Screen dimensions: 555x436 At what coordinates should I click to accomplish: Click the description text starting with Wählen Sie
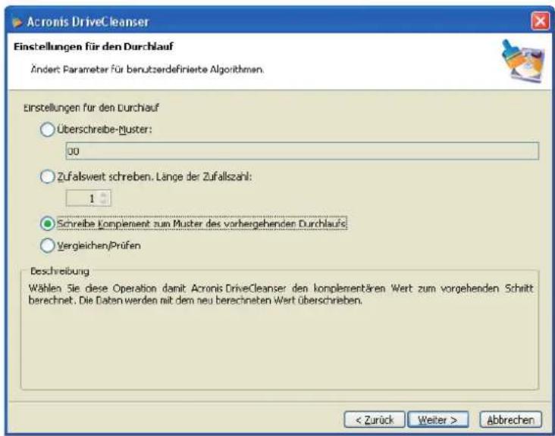281,294
